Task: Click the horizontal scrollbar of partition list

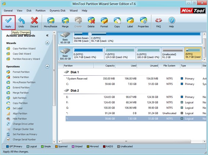Action: point(126,141)
